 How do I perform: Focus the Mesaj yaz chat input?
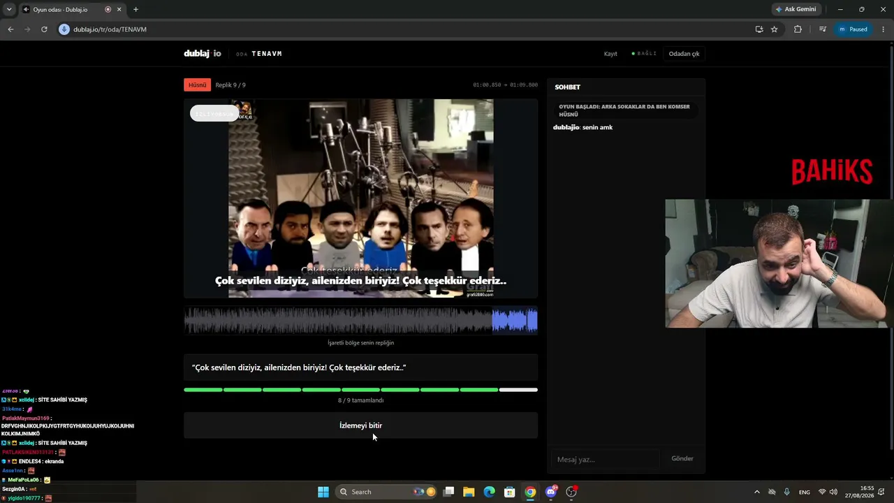tap(605, 459)
